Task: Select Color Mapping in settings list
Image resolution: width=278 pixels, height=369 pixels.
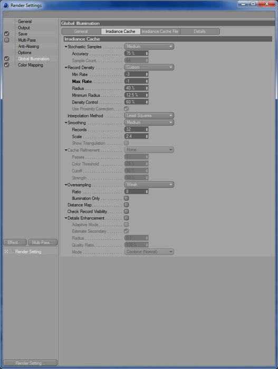Action: click(31, 65)
